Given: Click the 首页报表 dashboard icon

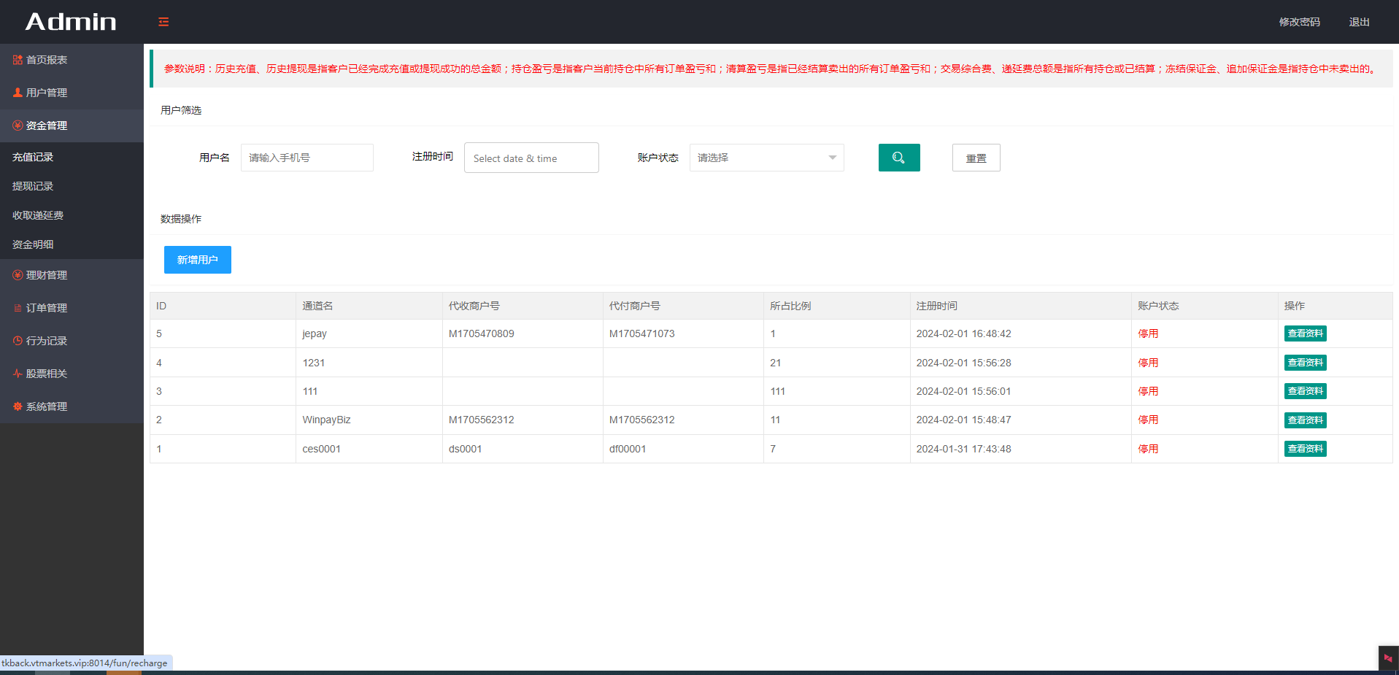Looking at the screenshot, I should [x=18, y=60].
